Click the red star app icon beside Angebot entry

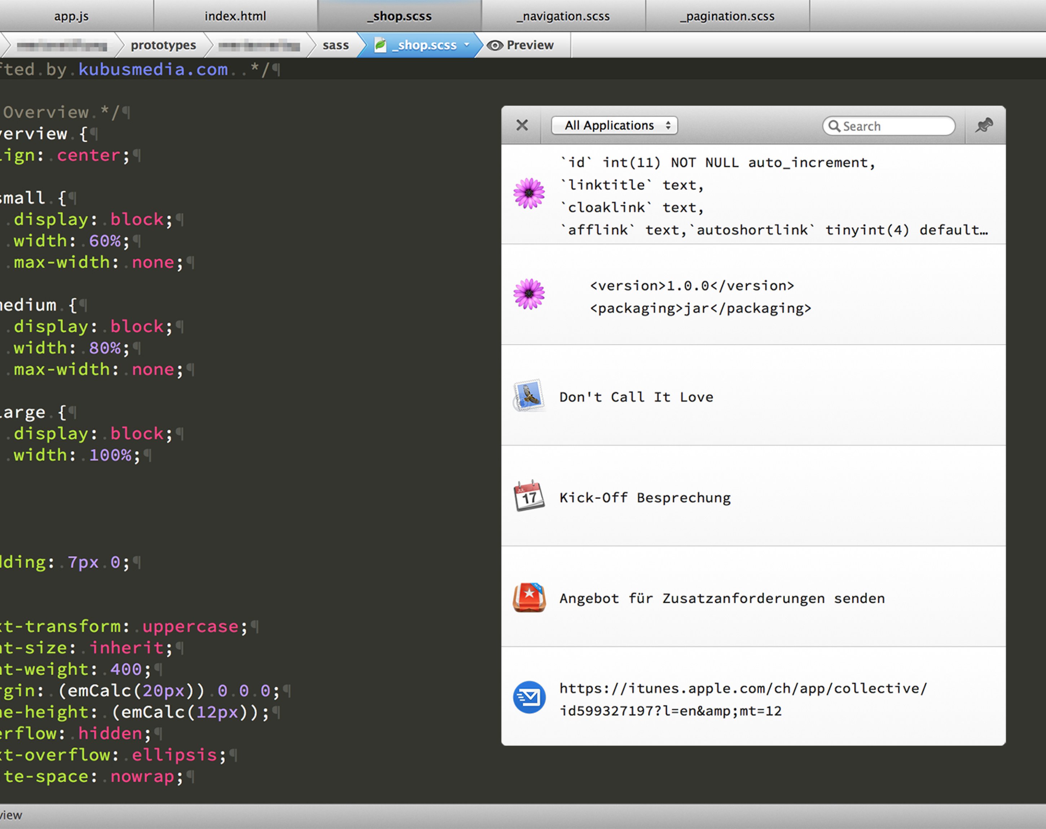(529, 597)
